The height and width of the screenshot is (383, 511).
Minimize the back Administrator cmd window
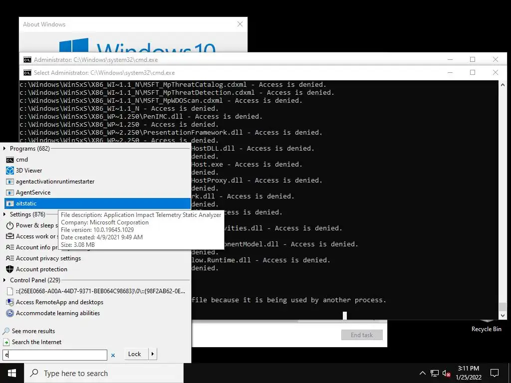tap(450, 59)
